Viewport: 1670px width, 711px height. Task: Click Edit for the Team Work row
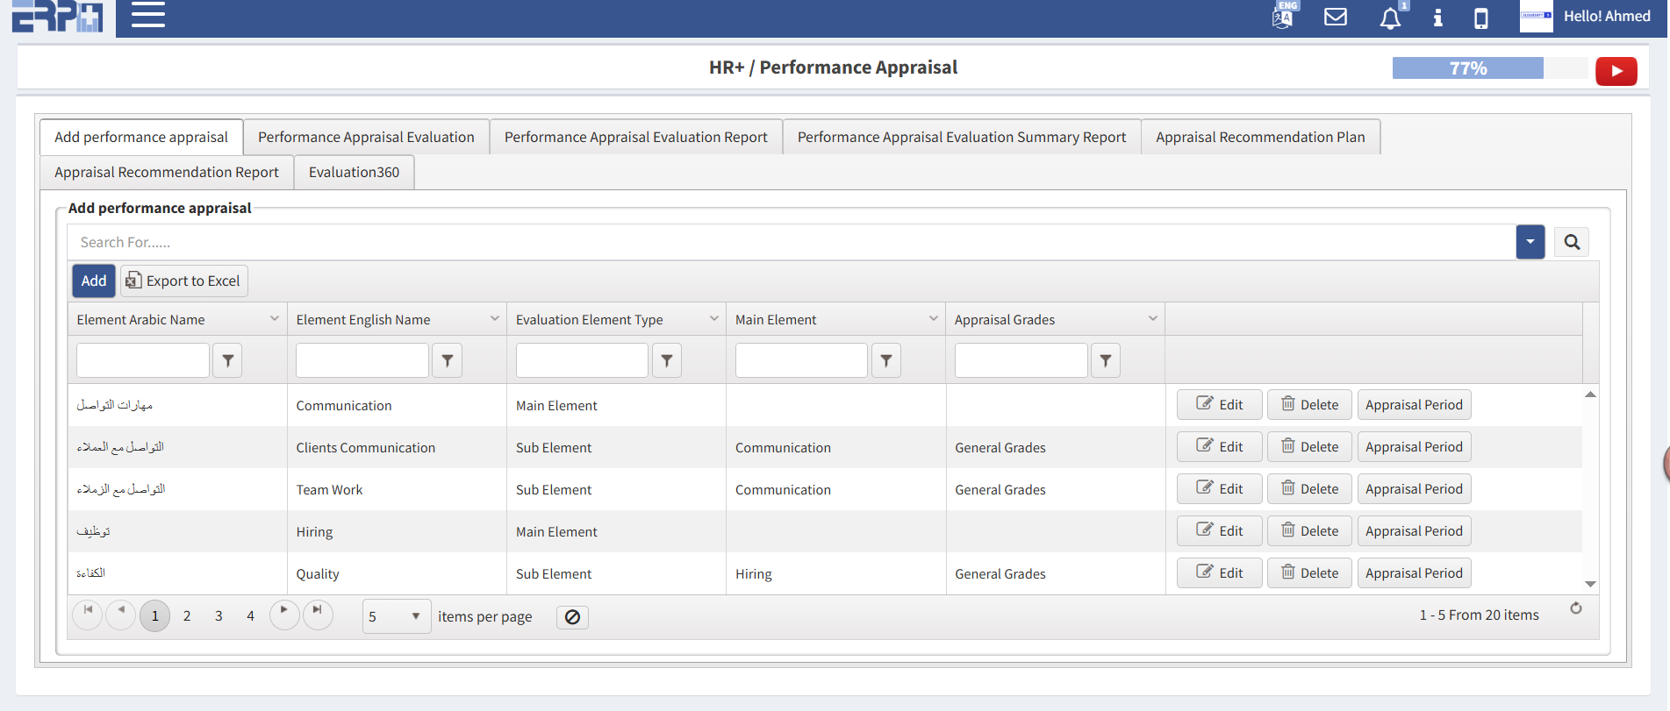(x=1219, y=489)
